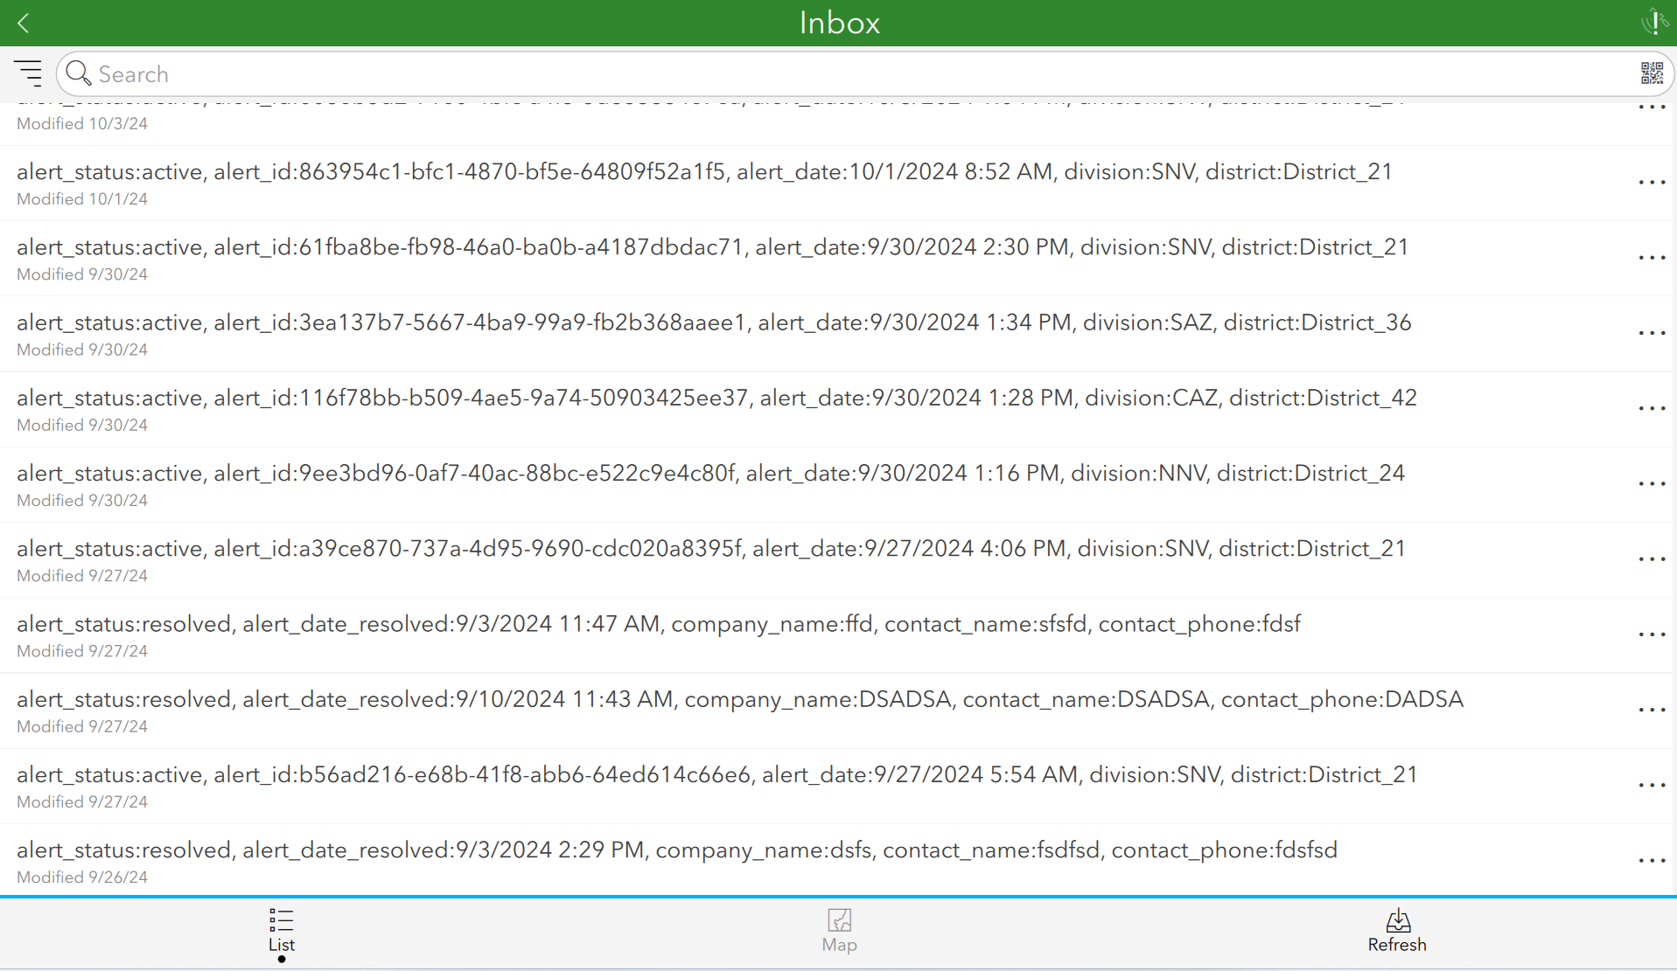Open menu for District_24 NNV alert

click(x=1652, y=483)
